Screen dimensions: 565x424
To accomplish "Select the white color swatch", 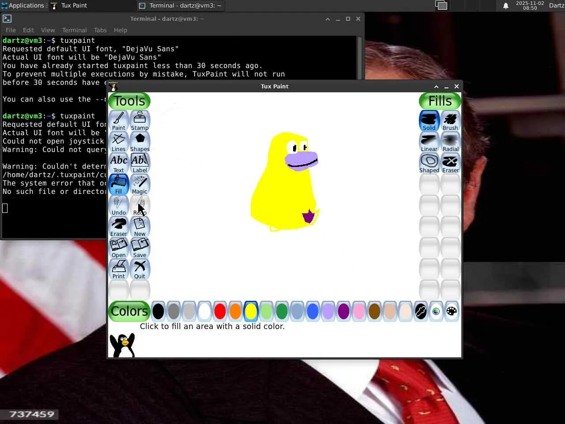I will coord(204,311).
